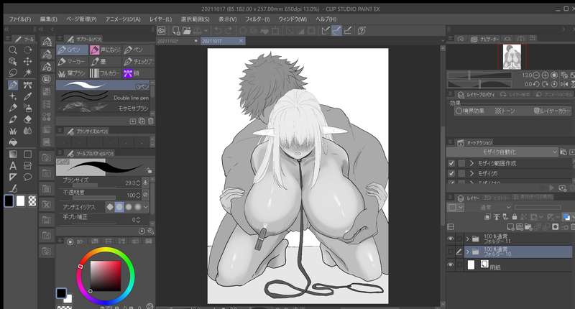Open sub tool detail wrench icon
The image size is (575, 309).
point(151,231)
